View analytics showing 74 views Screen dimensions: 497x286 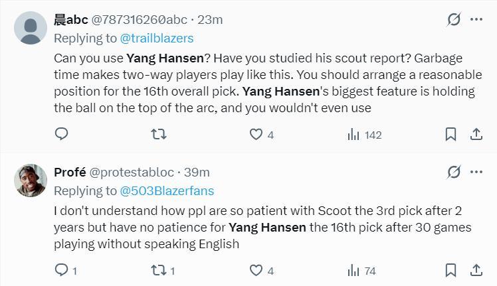361,270
